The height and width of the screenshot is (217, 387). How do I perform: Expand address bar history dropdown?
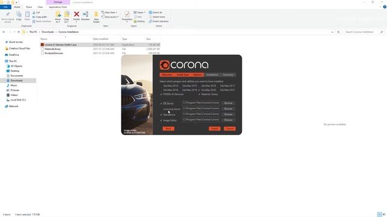point(332,32)
